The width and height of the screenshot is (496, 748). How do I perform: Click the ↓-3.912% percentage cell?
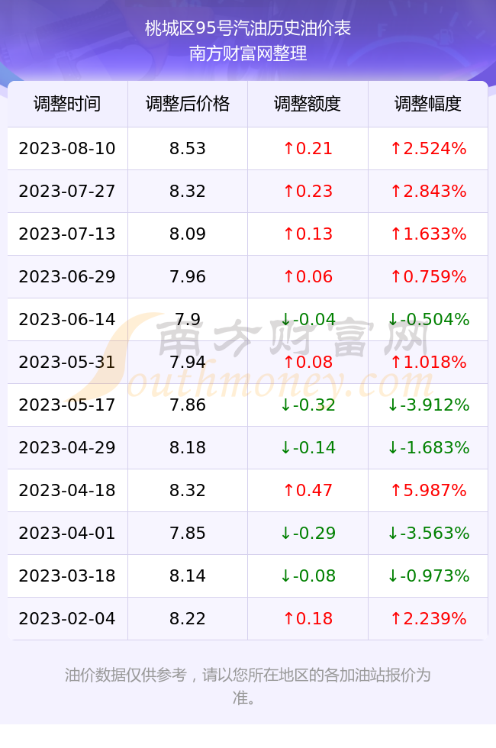click(x=428, y=405)
